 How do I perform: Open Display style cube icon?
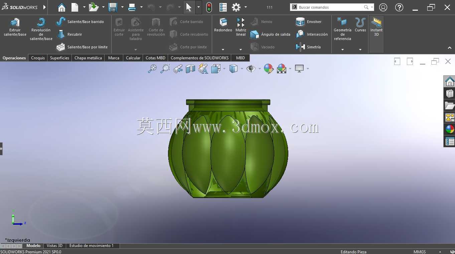click(x=234, y=69)
